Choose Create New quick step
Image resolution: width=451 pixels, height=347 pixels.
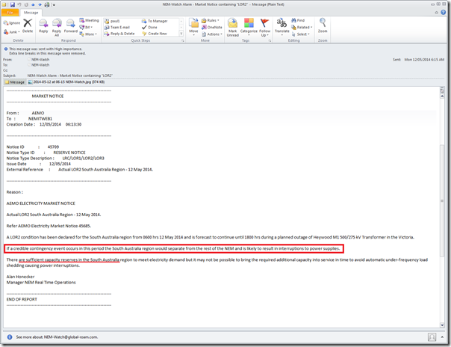155,34
